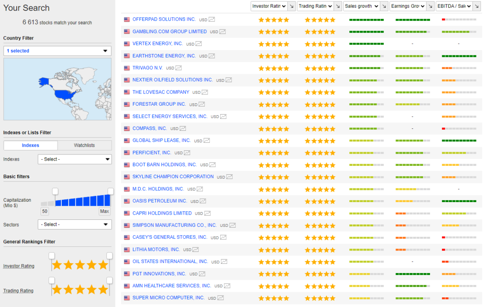Click the US flag beside GAMBLING.COM GROUP LIMITED
Screen dimensions: 484x307
click(x=126, y=31)
